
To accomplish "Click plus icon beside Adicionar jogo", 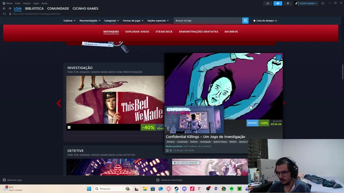I will click(x=4, y=180).
